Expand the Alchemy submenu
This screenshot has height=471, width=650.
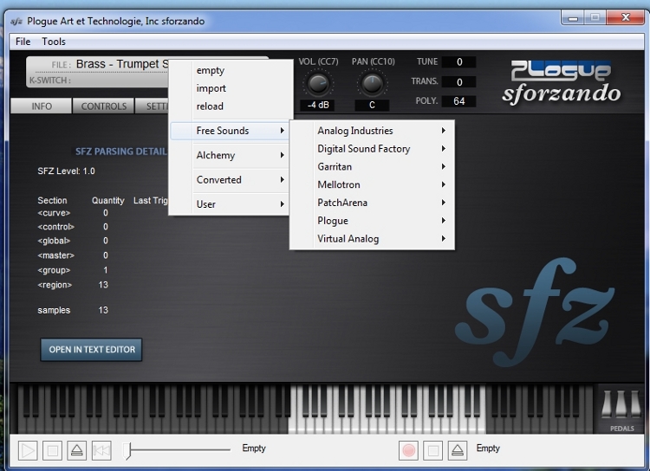pos(230,155)
